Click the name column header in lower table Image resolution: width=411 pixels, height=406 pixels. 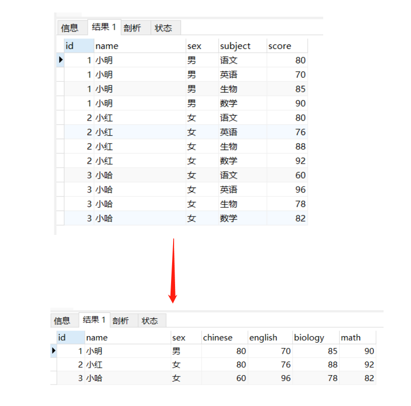tap(128, 338)
